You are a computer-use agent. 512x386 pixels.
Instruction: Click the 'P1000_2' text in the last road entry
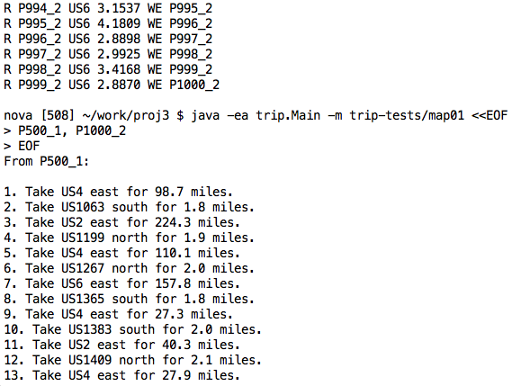pos(194,85)
